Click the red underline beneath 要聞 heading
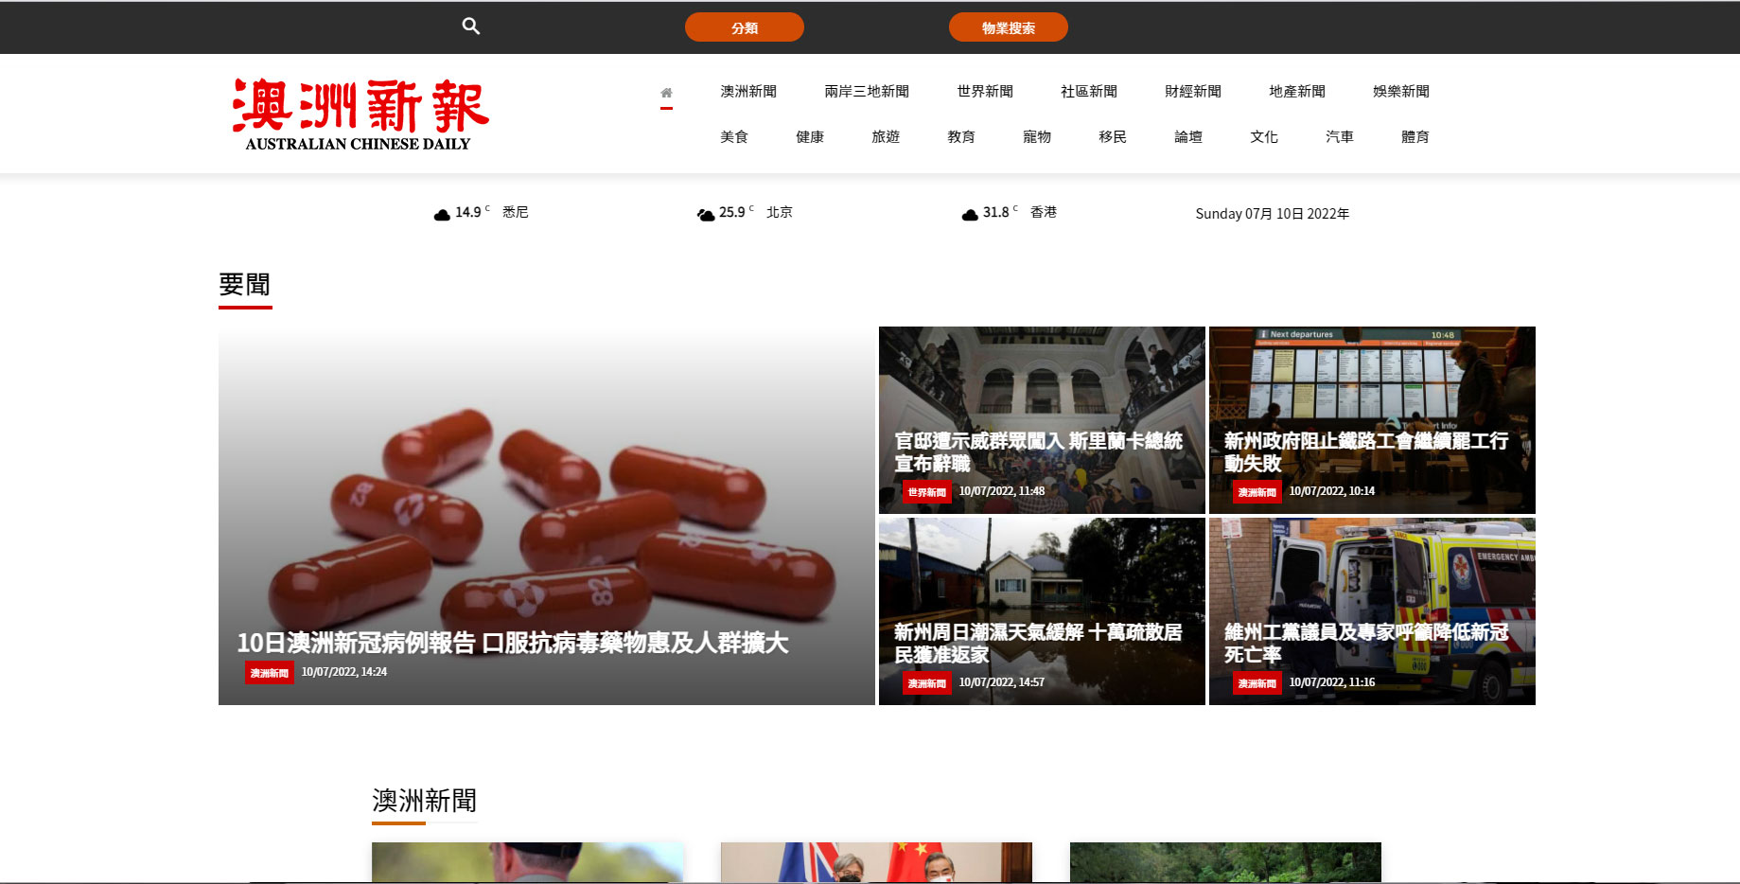Image resolution: width=1740 pixels, height=884 pixels. 244,307
